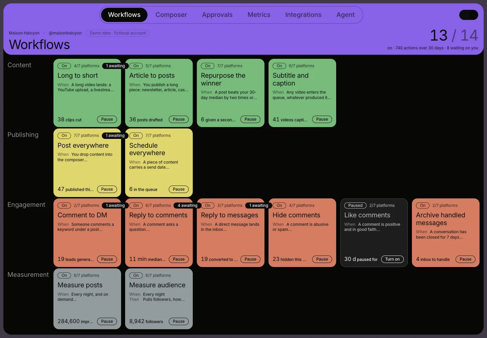Viewport: 487px width, 338px height.
Task: Pause the Schedule everywhere workflow
Action: pyautogui.click(x=179, y=189)
